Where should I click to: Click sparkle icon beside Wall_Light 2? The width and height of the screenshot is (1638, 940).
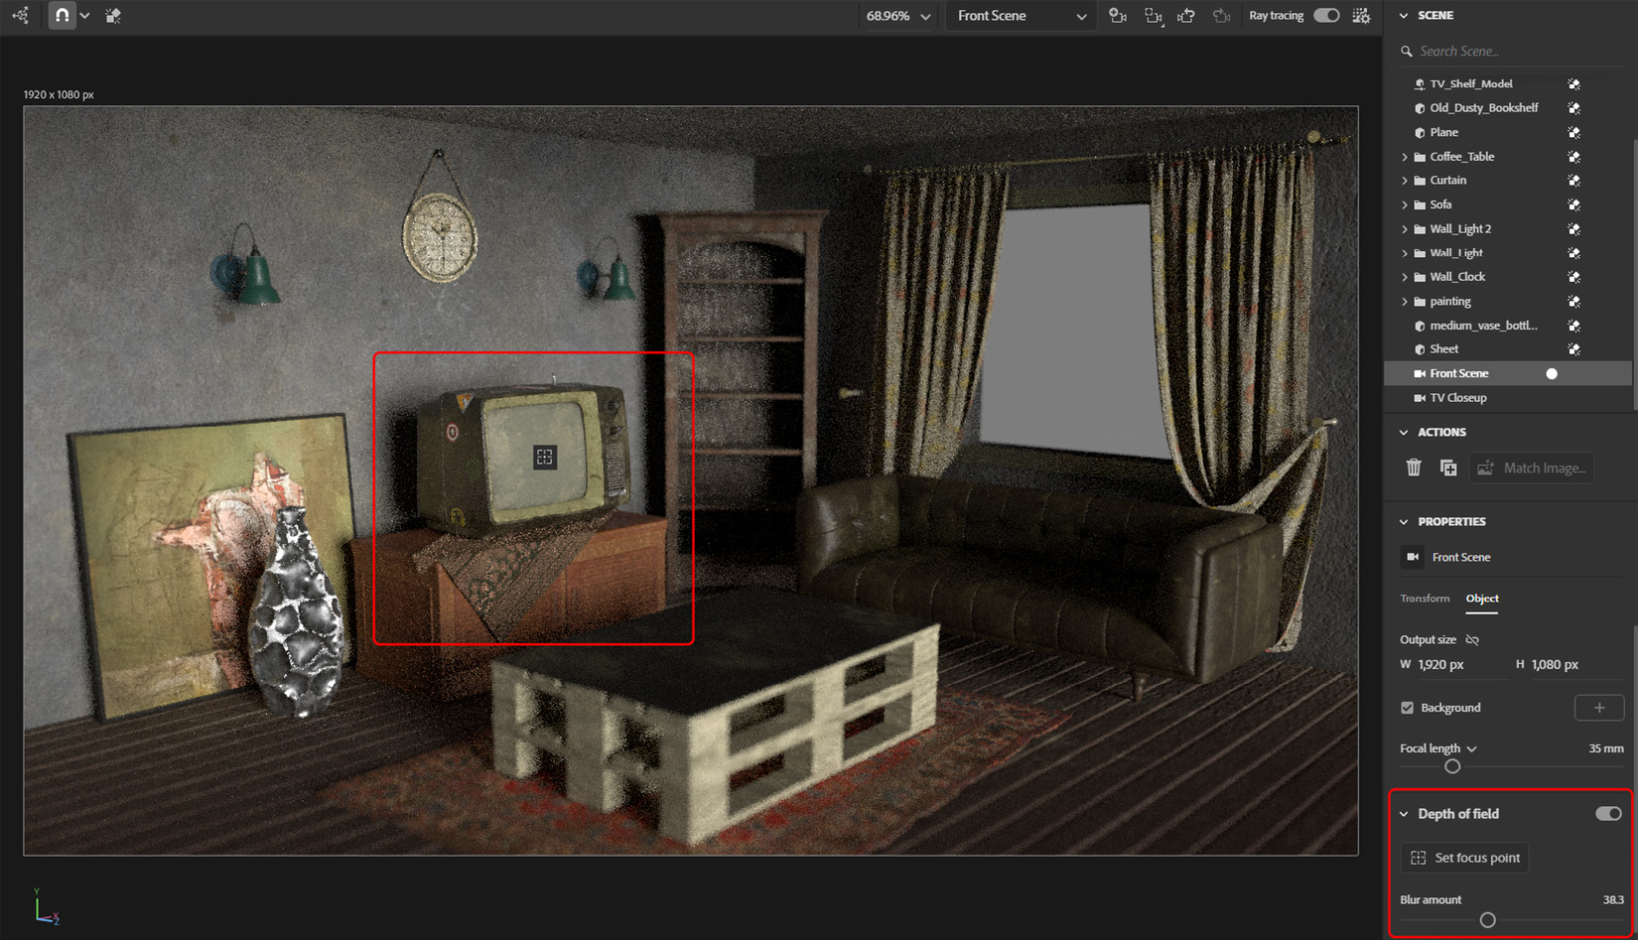point(1573,229)
